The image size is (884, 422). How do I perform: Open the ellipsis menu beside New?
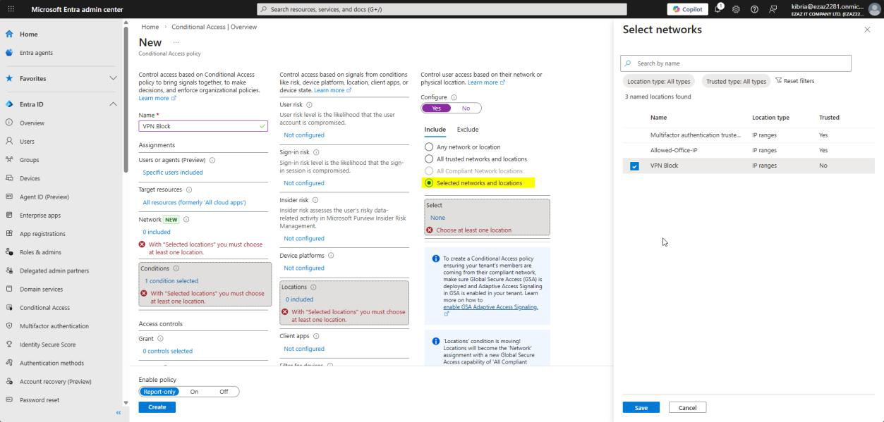176,42
